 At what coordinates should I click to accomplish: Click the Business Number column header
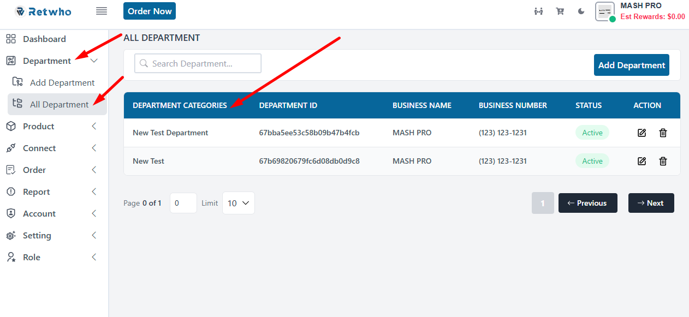click(x=513, y=105)
